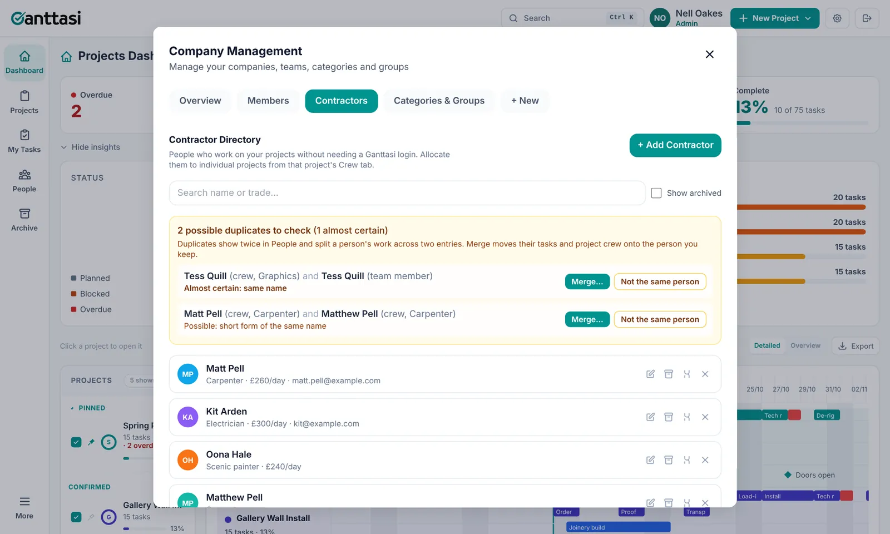Merge Matt Pell and Matthew Pell duplicates
The width and height of the screenshot is (890, 534).
(x=587, y=320)
